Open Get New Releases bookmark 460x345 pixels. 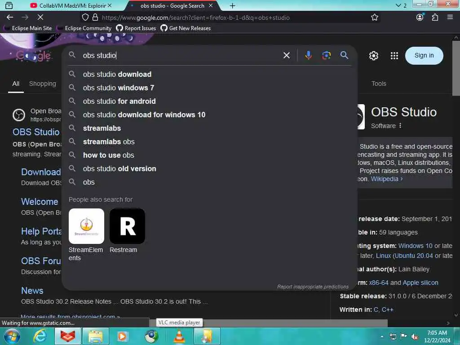pos(186,28)
